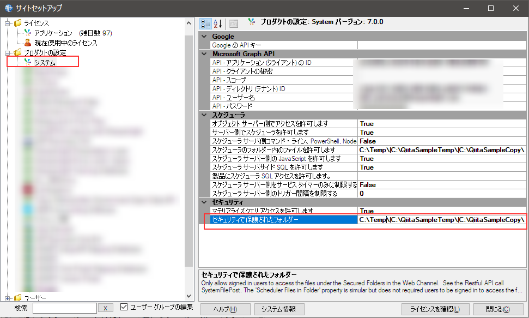Click the ヘルプ(H) button

tap(226, 309)
